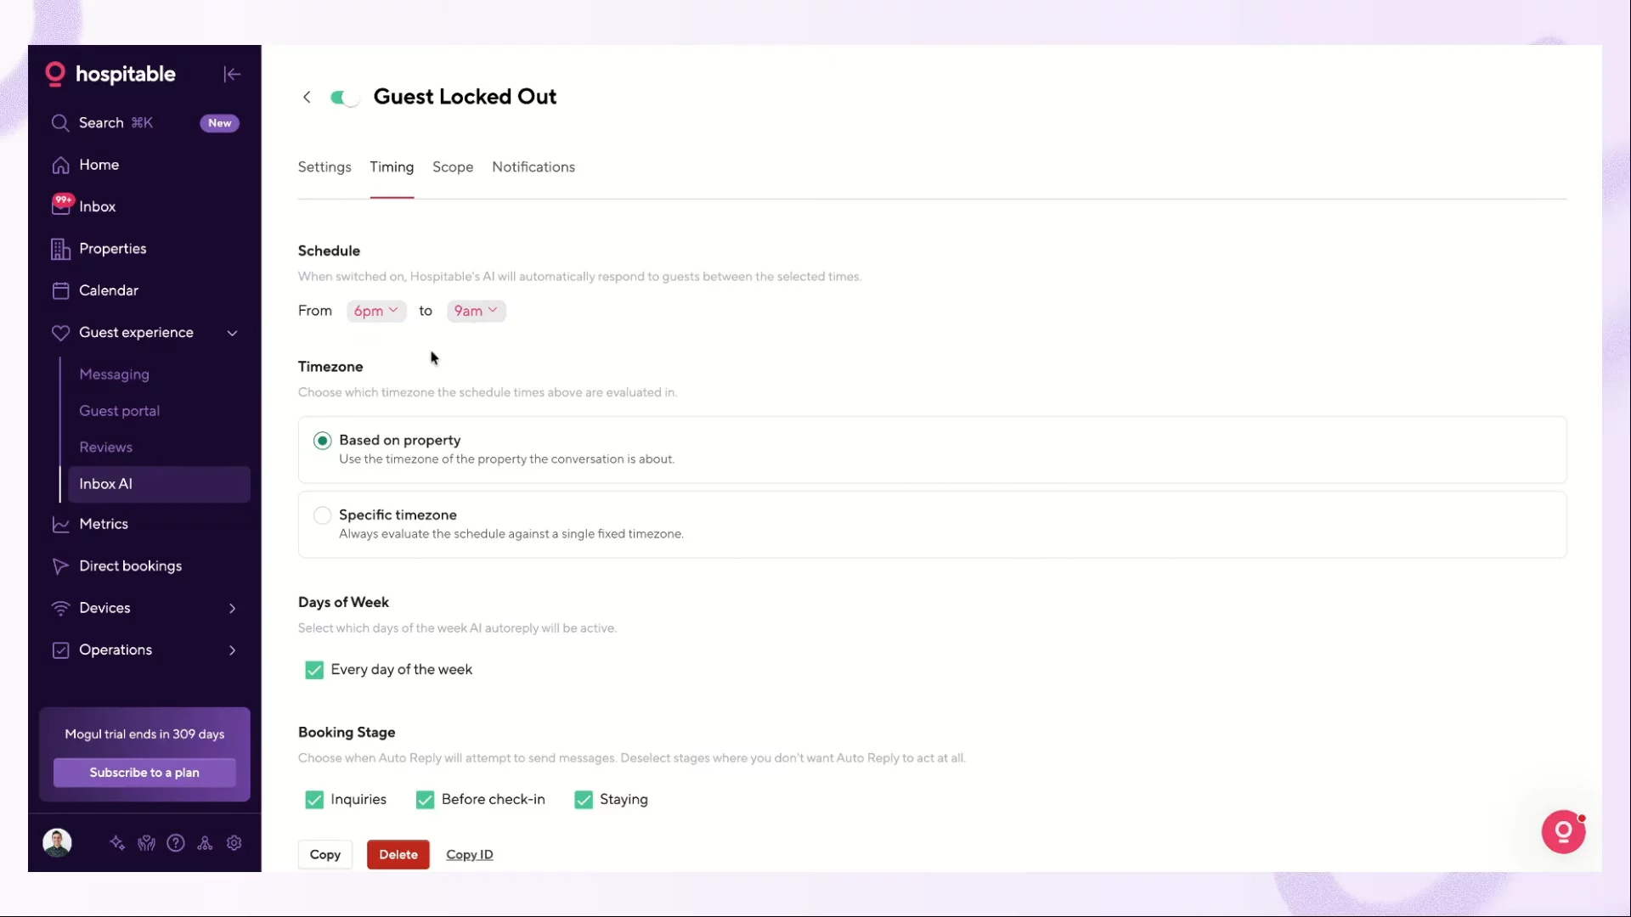Viewport: 1631px width, 917px height.
Task: Open the user profile avatar
Action: (57, 842)
